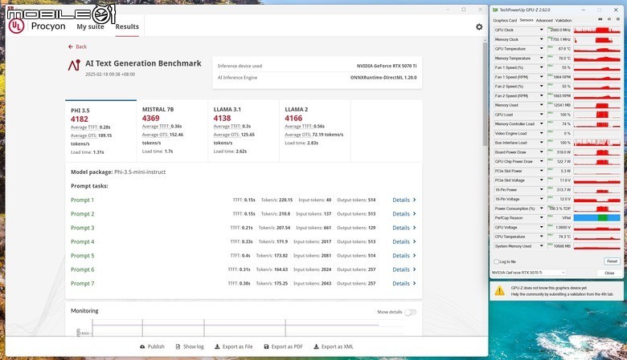Click Show log button
The height and width of the screenshot is (360, 627).
[x=190, y=347]
